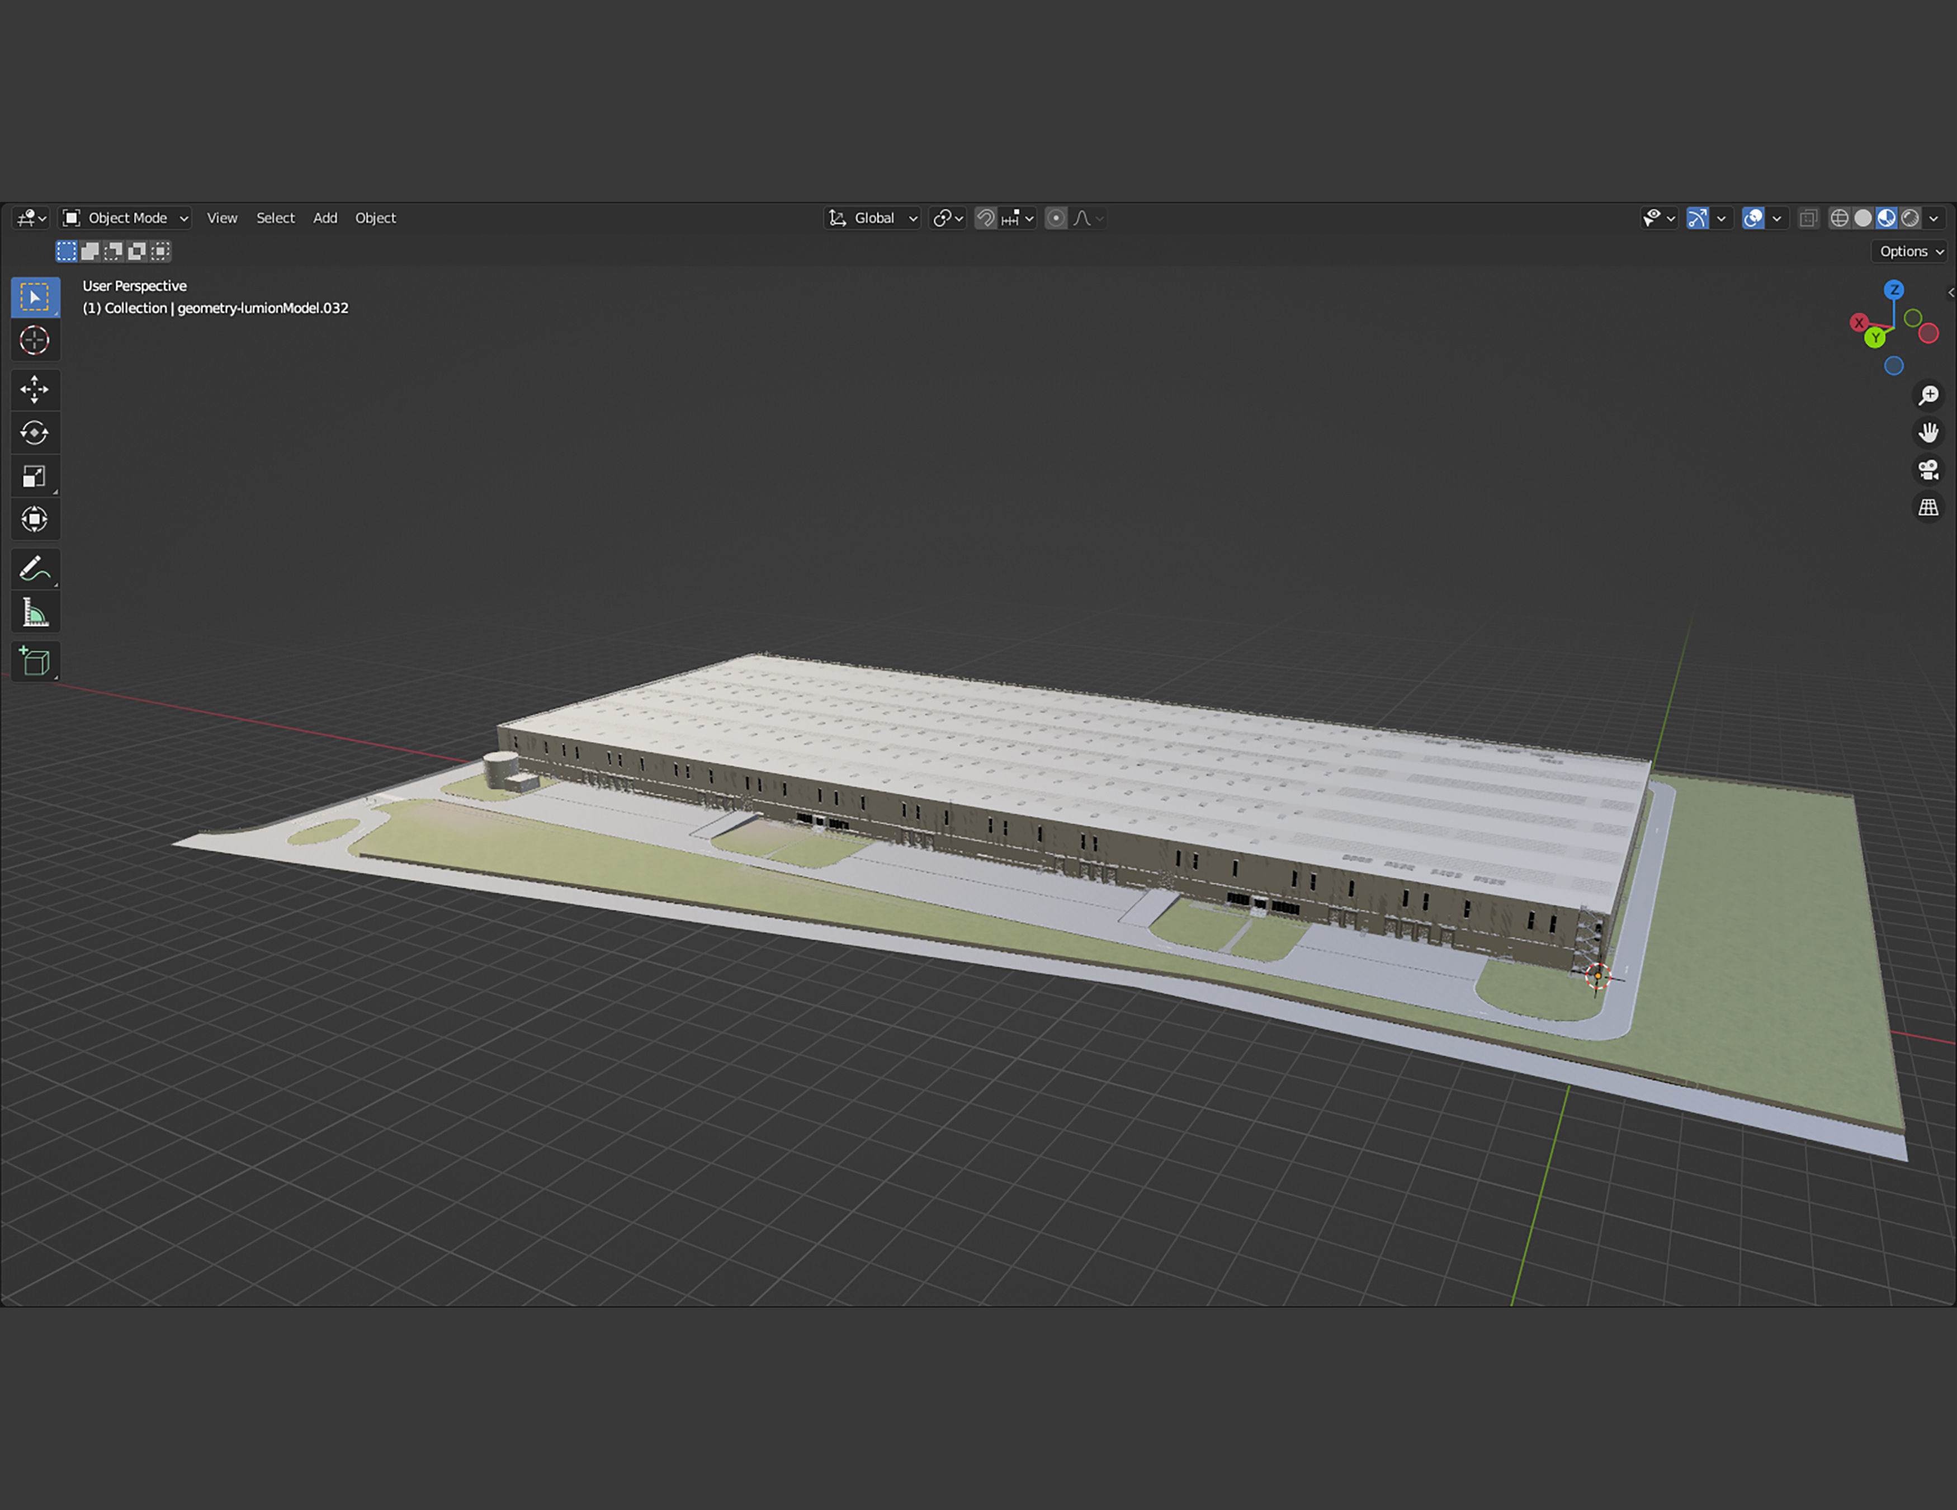
Task: Select the Scale tool
Action: pos(35,476)
